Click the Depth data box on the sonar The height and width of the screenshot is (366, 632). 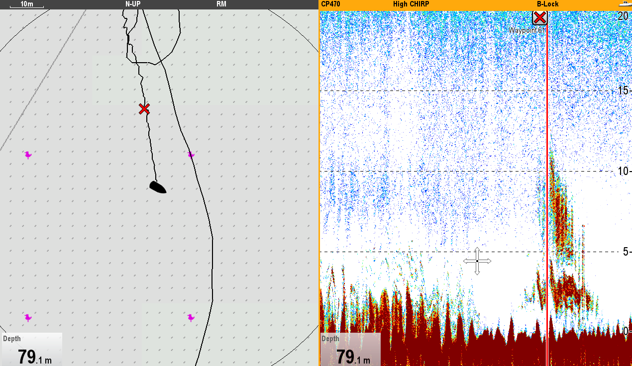[350, 350]
